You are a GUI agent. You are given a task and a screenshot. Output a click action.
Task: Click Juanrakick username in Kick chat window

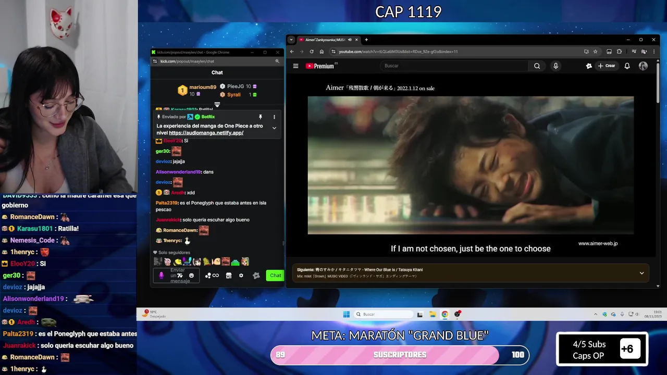pos(168,220)
